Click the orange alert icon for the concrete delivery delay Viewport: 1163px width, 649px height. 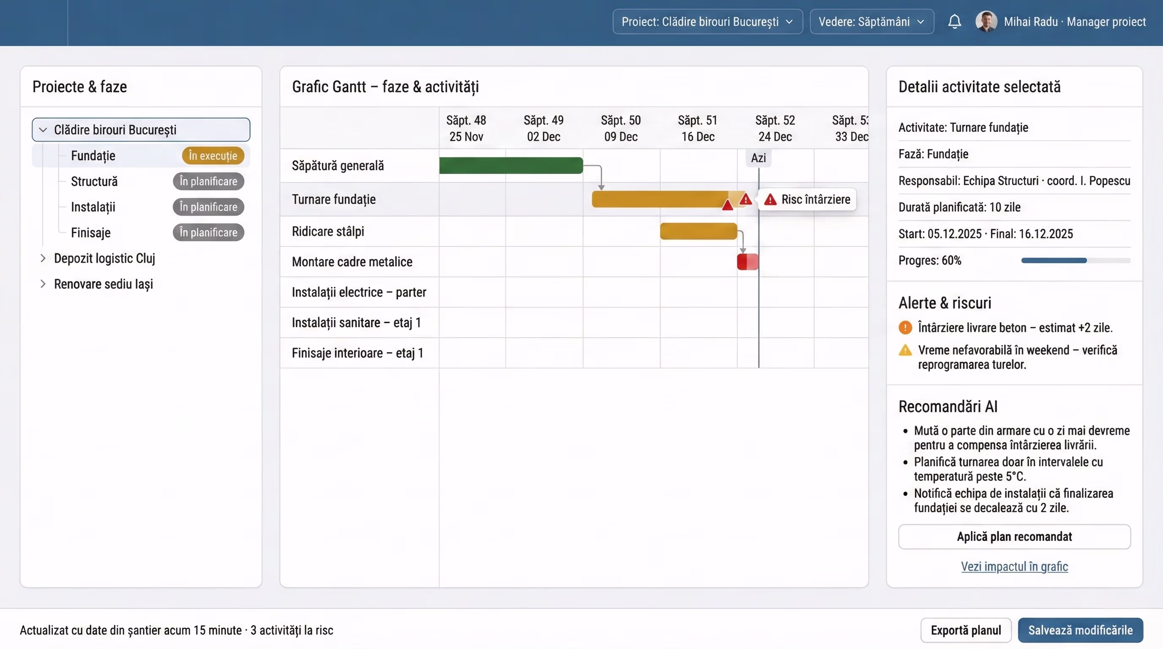point(905,327)
